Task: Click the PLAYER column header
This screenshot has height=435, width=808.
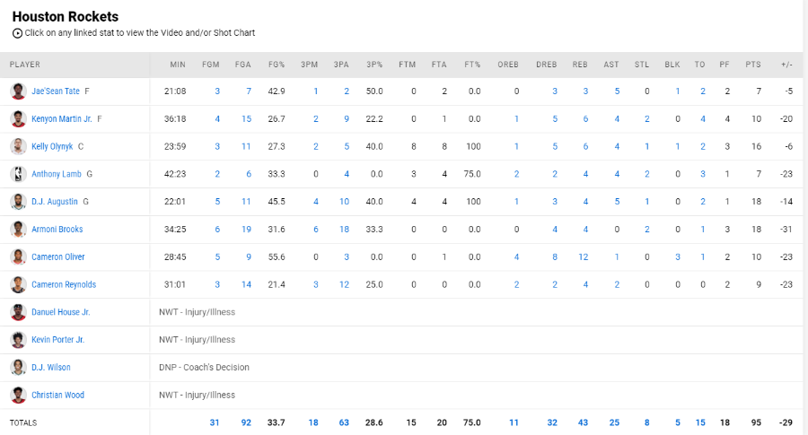Action: [x=25, y=65]
